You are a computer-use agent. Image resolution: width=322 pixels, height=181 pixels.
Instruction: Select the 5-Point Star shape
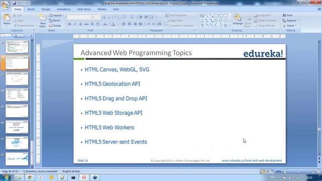225,25
